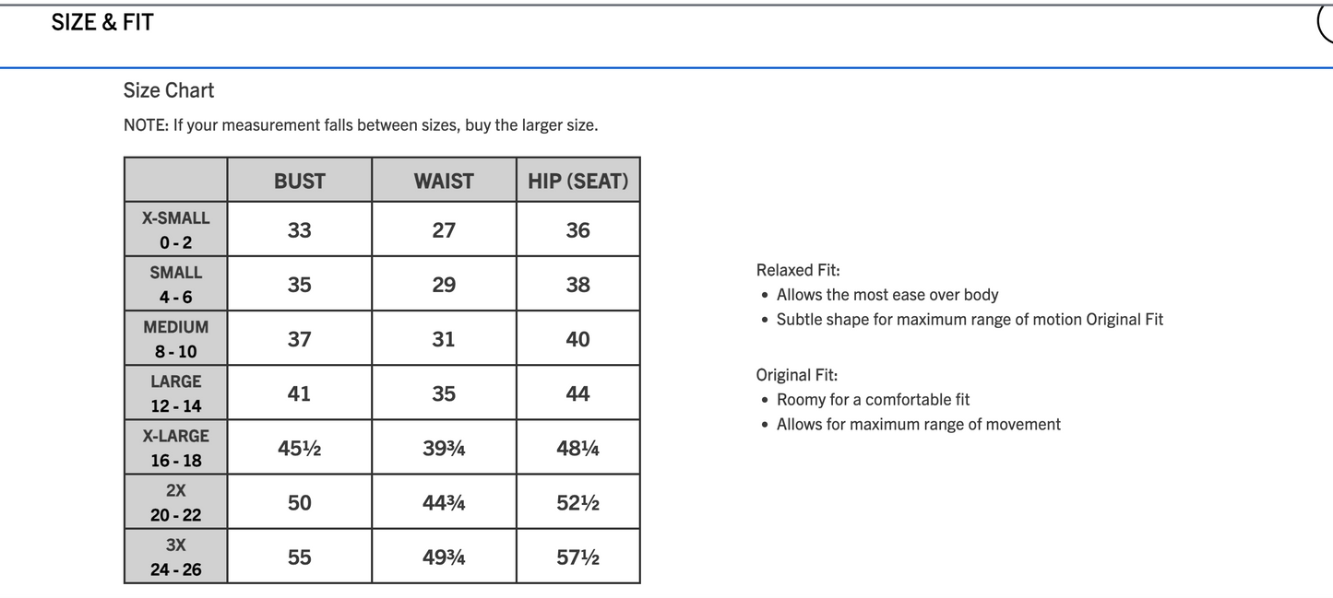Click the Original Fit heading

click(797, 375)
